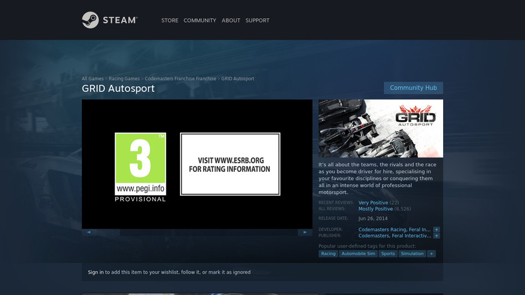Click the ESRB rating information box
The height and width of the screenshot is (295, 525).
click(x=230, y=164)
